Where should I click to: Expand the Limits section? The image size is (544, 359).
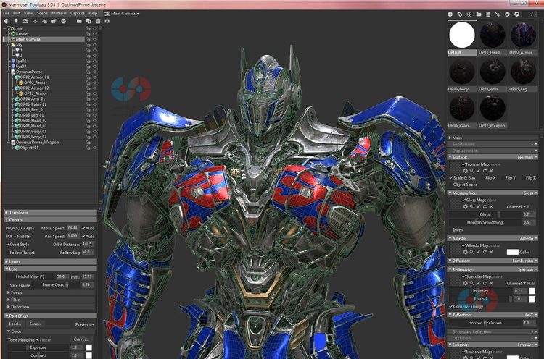7,262
